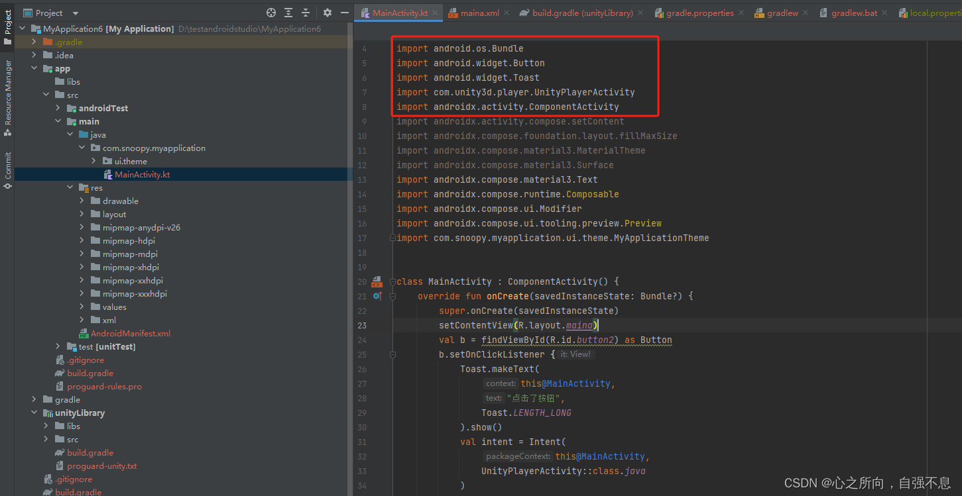Viewport: 962px width, 496px height.
Task: Close the maina.xml tab
Action: point(506,13)
